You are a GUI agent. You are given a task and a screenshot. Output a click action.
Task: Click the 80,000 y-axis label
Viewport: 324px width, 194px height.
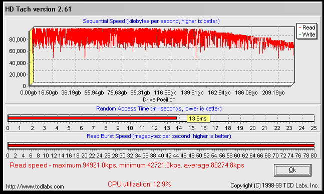[18, 39]
